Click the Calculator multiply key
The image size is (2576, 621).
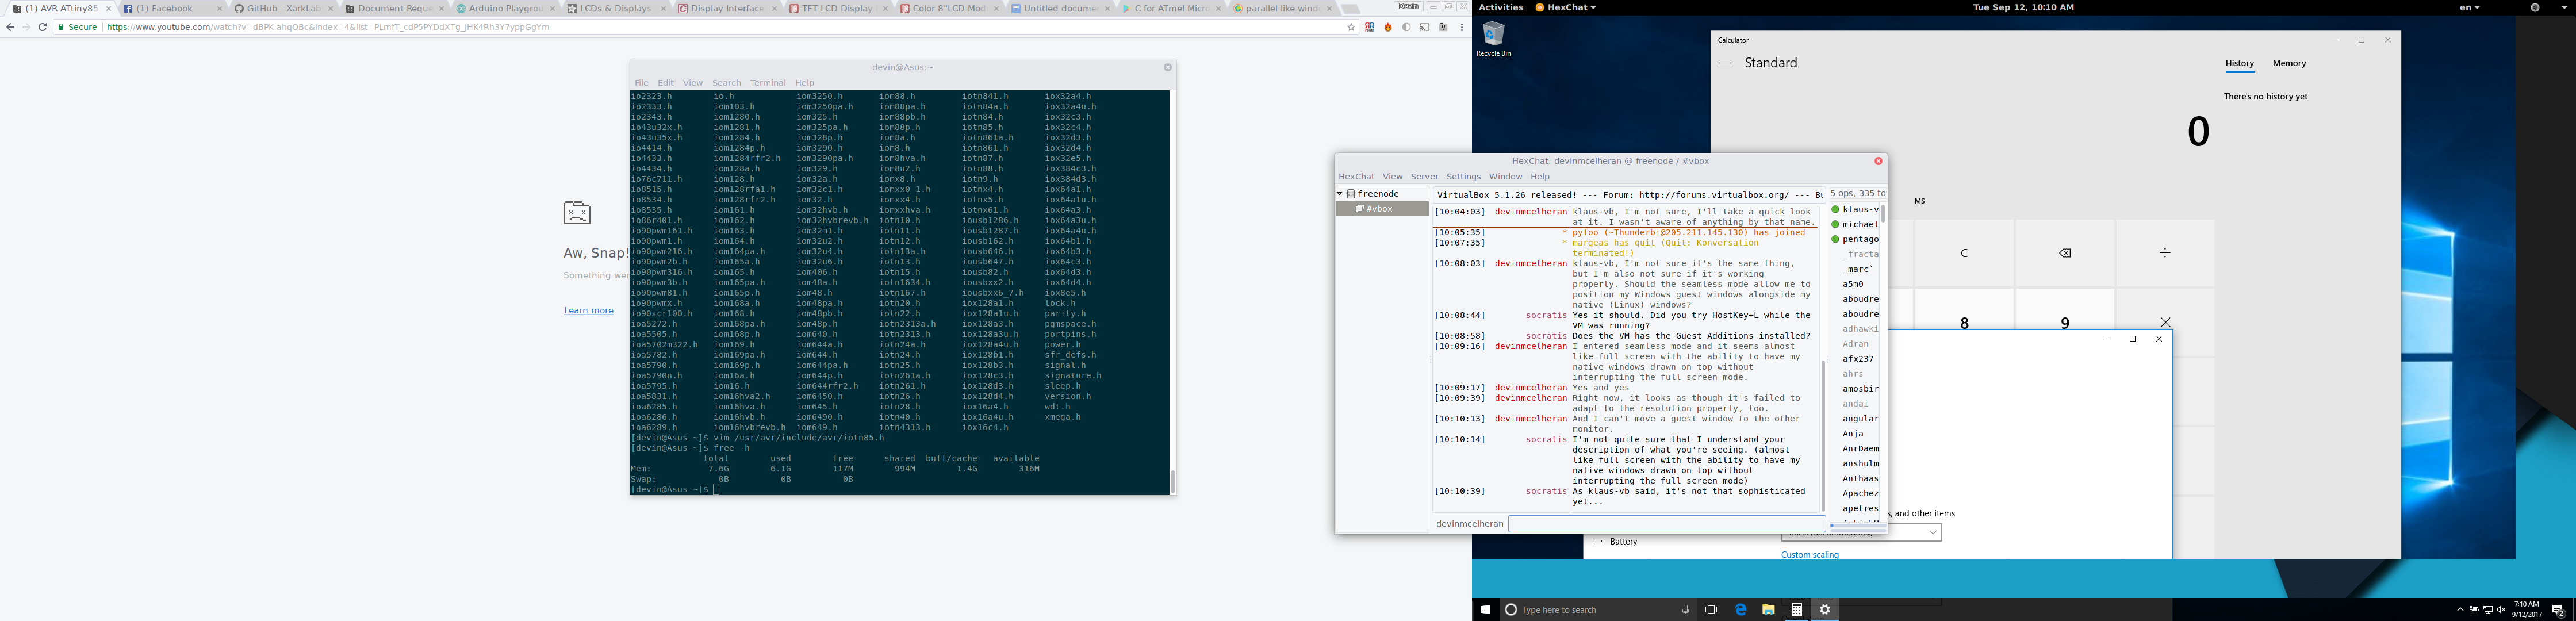2165,322
